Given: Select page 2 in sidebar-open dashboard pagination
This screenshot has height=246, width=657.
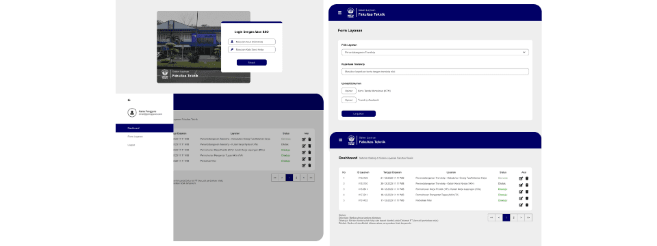Looking at the screenshot, I should (296, 178).
